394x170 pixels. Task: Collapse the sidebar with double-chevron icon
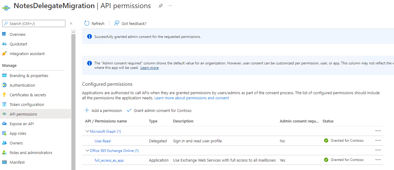[x=71, y=23]
